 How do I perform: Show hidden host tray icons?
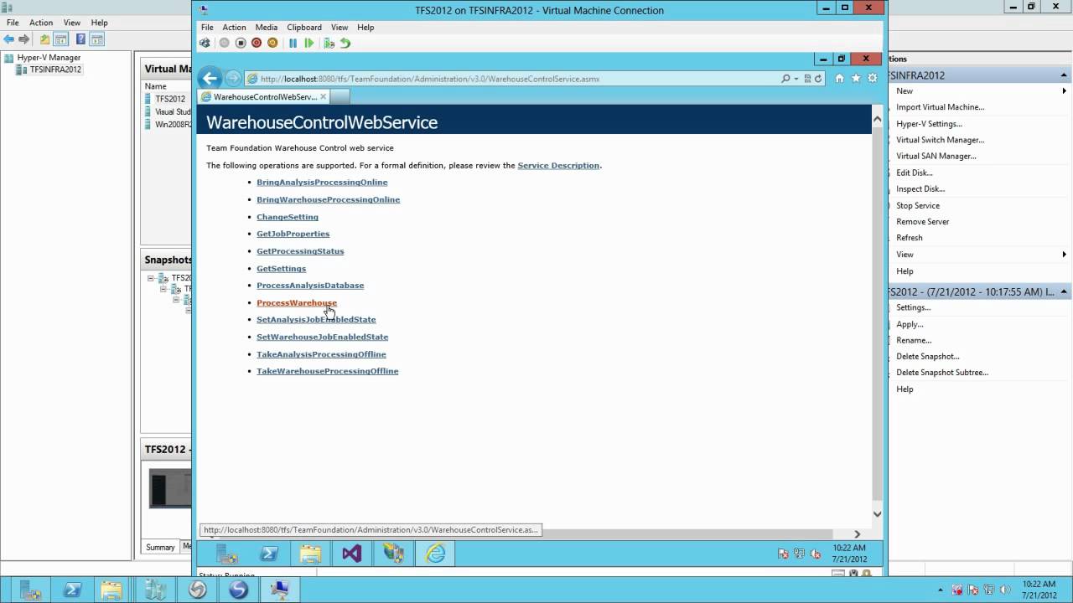[940, 590]
